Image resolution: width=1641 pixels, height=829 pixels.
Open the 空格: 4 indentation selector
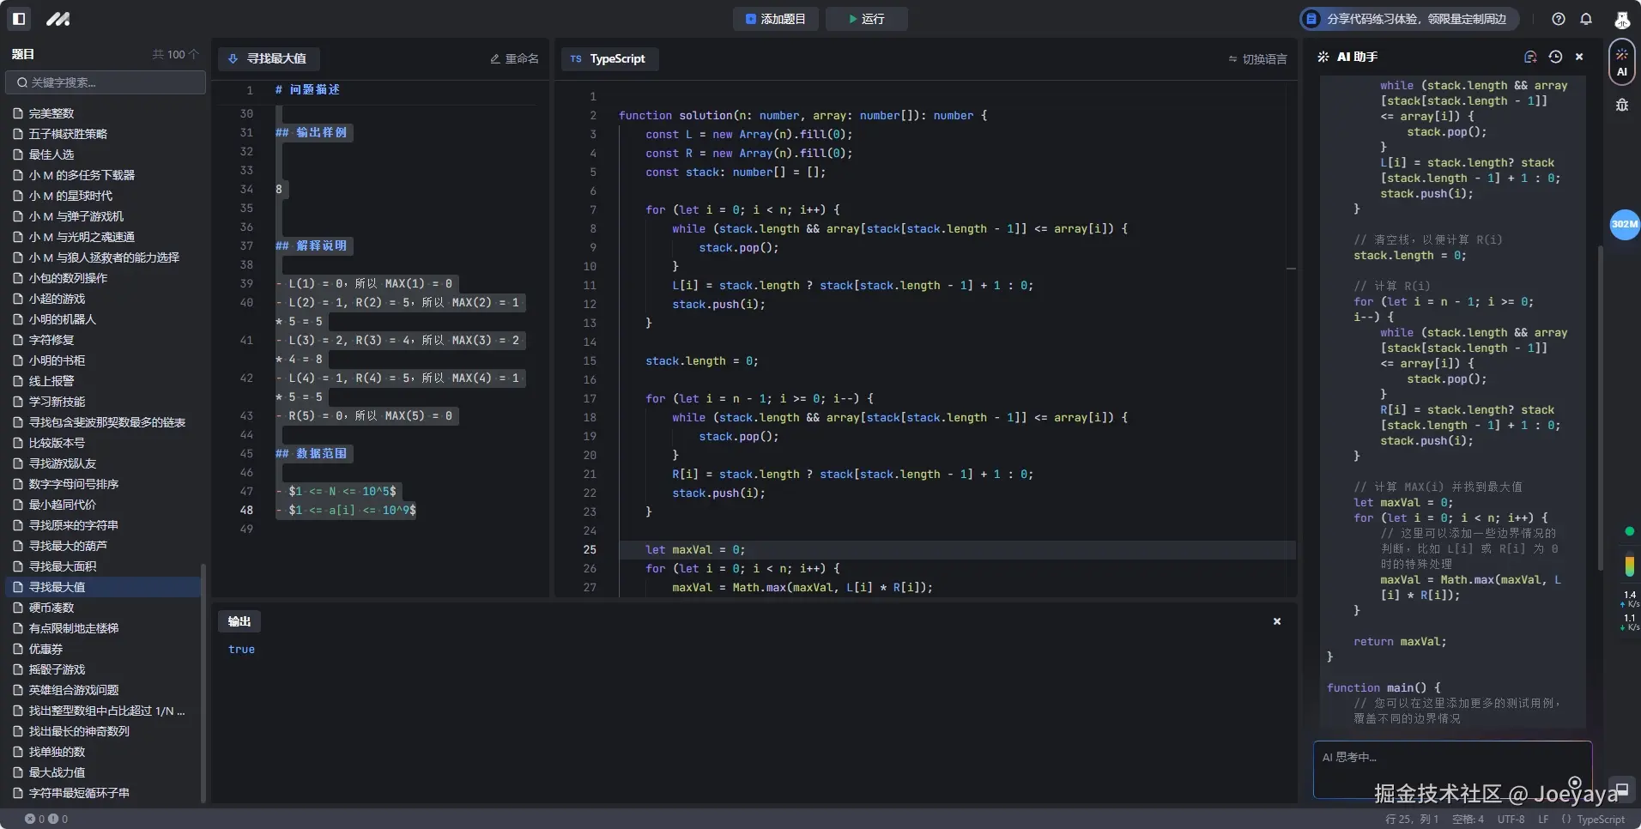pyautogui.click(x=1467, y=820)
